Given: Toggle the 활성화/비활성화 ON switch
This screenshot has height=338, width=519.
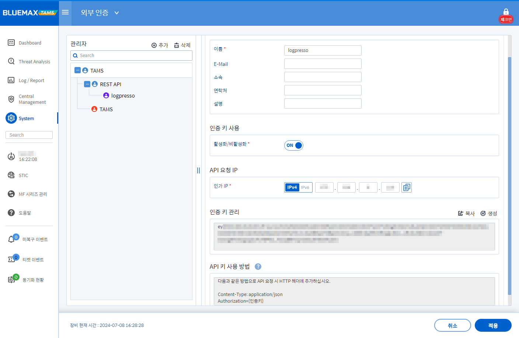Looking at the screenshot, I should 294,145.
